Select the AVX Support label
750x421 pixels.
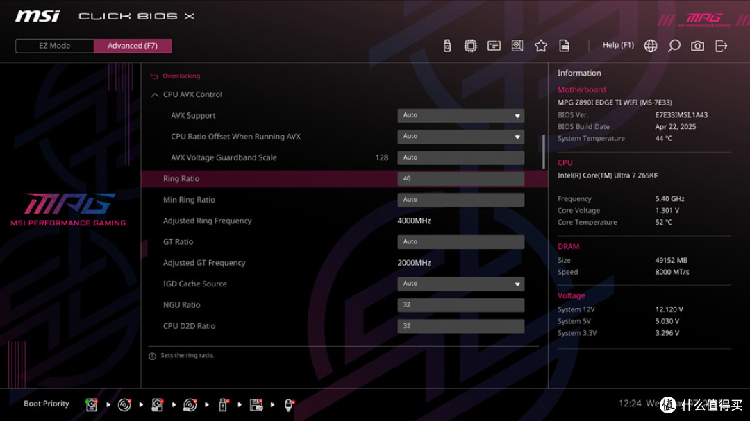click(x=193, y=116)
